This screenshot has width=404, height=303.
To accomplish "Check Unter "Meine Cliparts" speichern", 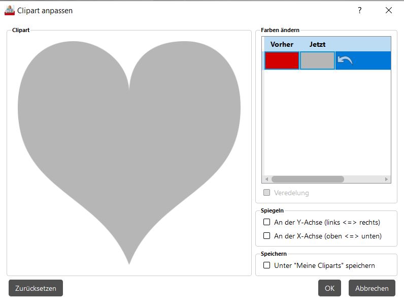I will [266, 265].
